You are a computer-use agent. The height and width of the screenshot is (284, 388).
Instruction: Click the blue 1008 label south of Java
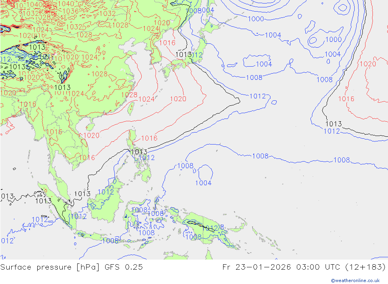tap(110, 241)
